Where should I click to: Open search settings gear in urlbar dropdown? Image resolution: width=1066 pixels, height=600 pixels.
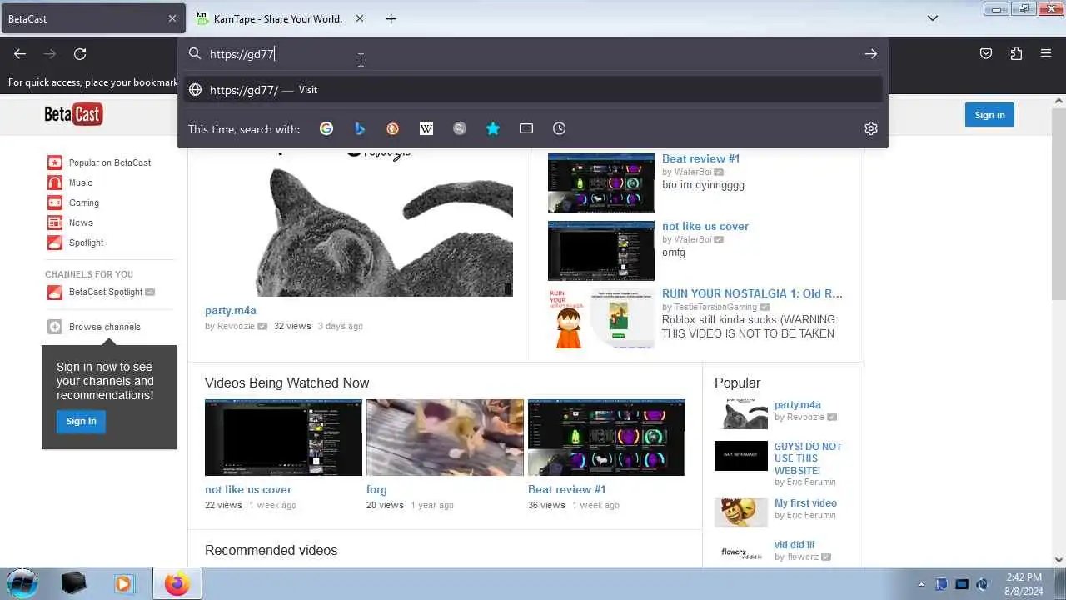871,128
